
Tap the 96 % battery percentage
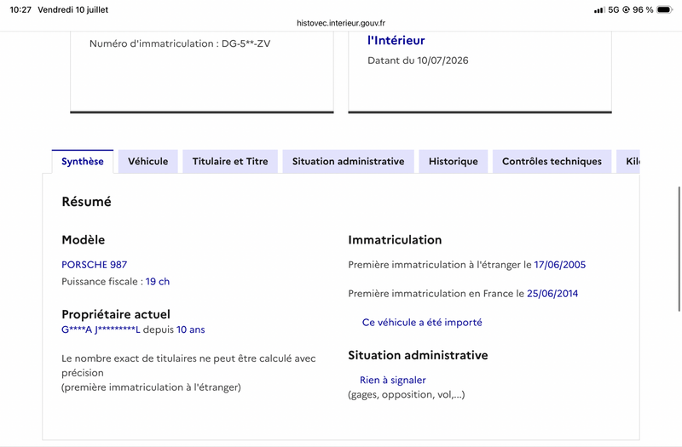click(643, 9)
